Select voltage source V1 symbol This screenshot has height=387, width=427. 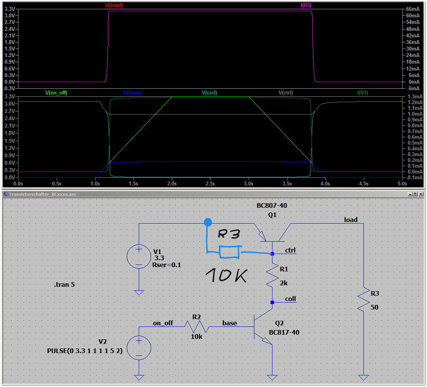(139, 256)
